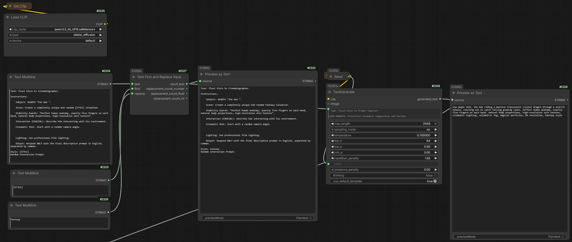Click the replace input port
The image size is (572, 242).
tap(132, 94)
